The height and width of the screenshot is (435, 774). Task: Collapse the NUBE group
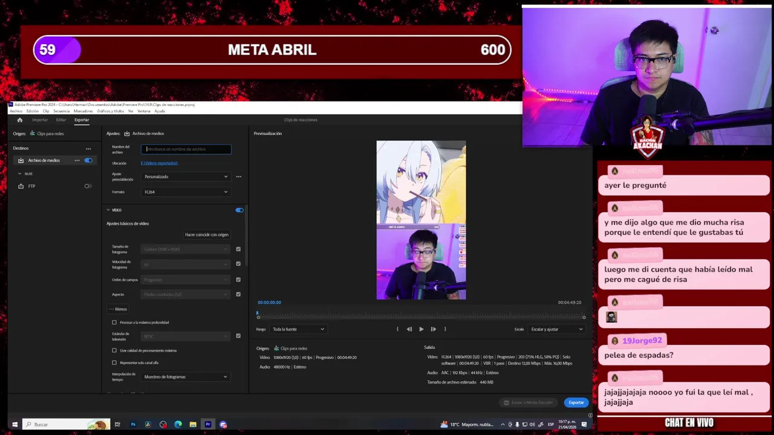point(19,174)
